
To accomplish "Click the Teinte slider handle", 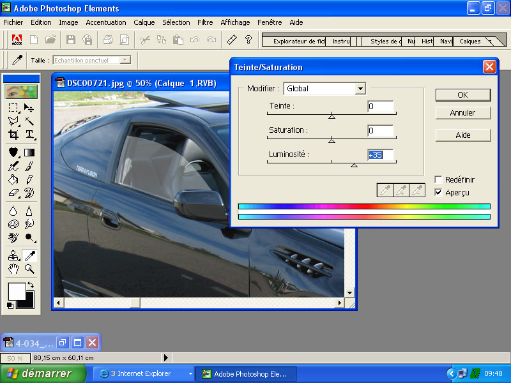I will pyautogui.click(x=332, y=116).
